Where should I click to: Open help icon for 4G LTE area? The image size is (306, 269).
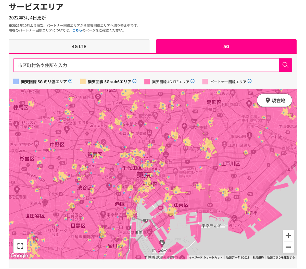[193, 81]
